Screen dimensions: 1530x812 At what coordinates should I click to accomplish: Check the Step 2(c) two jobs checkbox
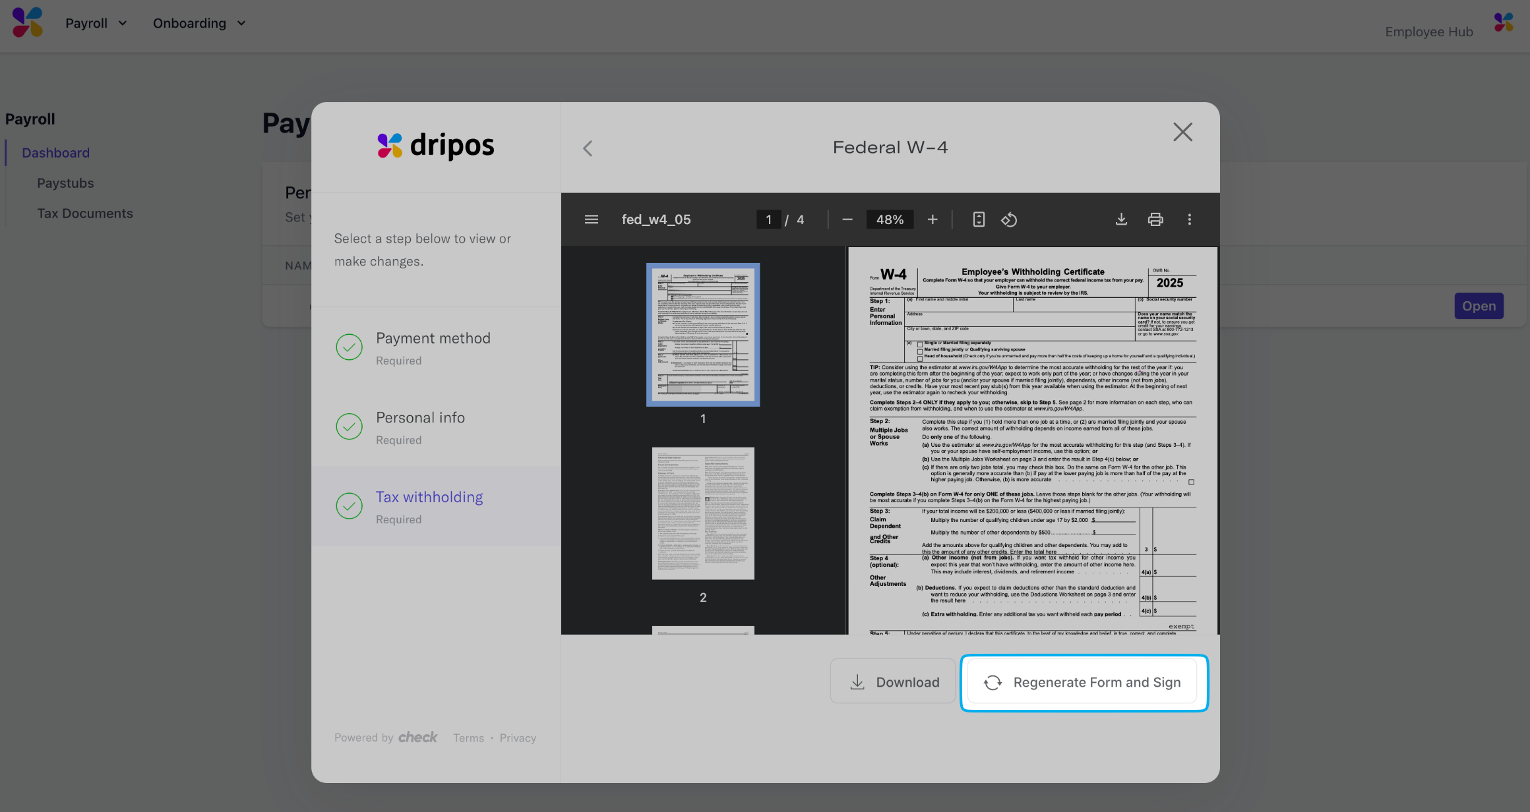[x=1191, y=482]
